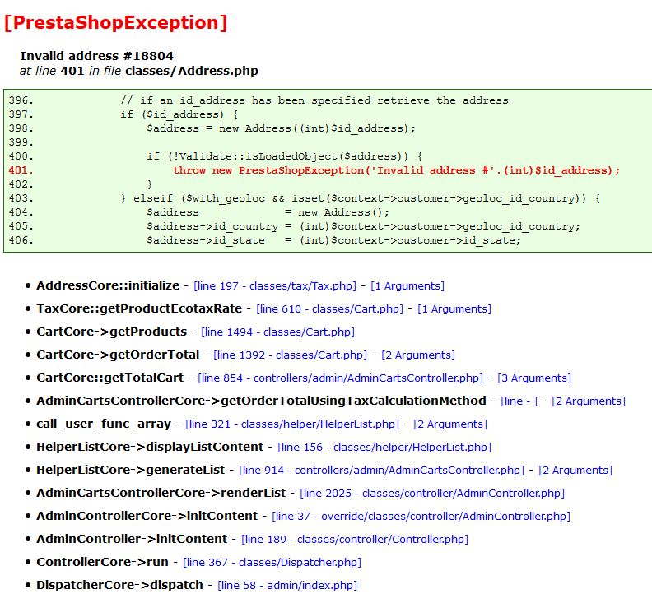Click 'TaxCore::getProductEcotaxRate' stack entry
Screen dimensions: 652x603
(x=139, y=308)
